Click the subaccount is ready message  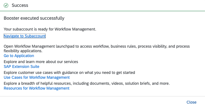pos(50,29)
